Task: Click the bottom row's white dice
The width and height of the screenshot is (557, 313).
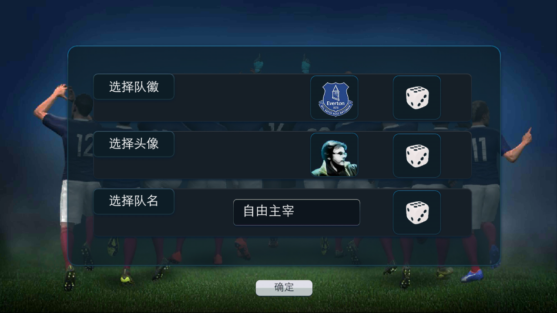Action: click(417, 212)
